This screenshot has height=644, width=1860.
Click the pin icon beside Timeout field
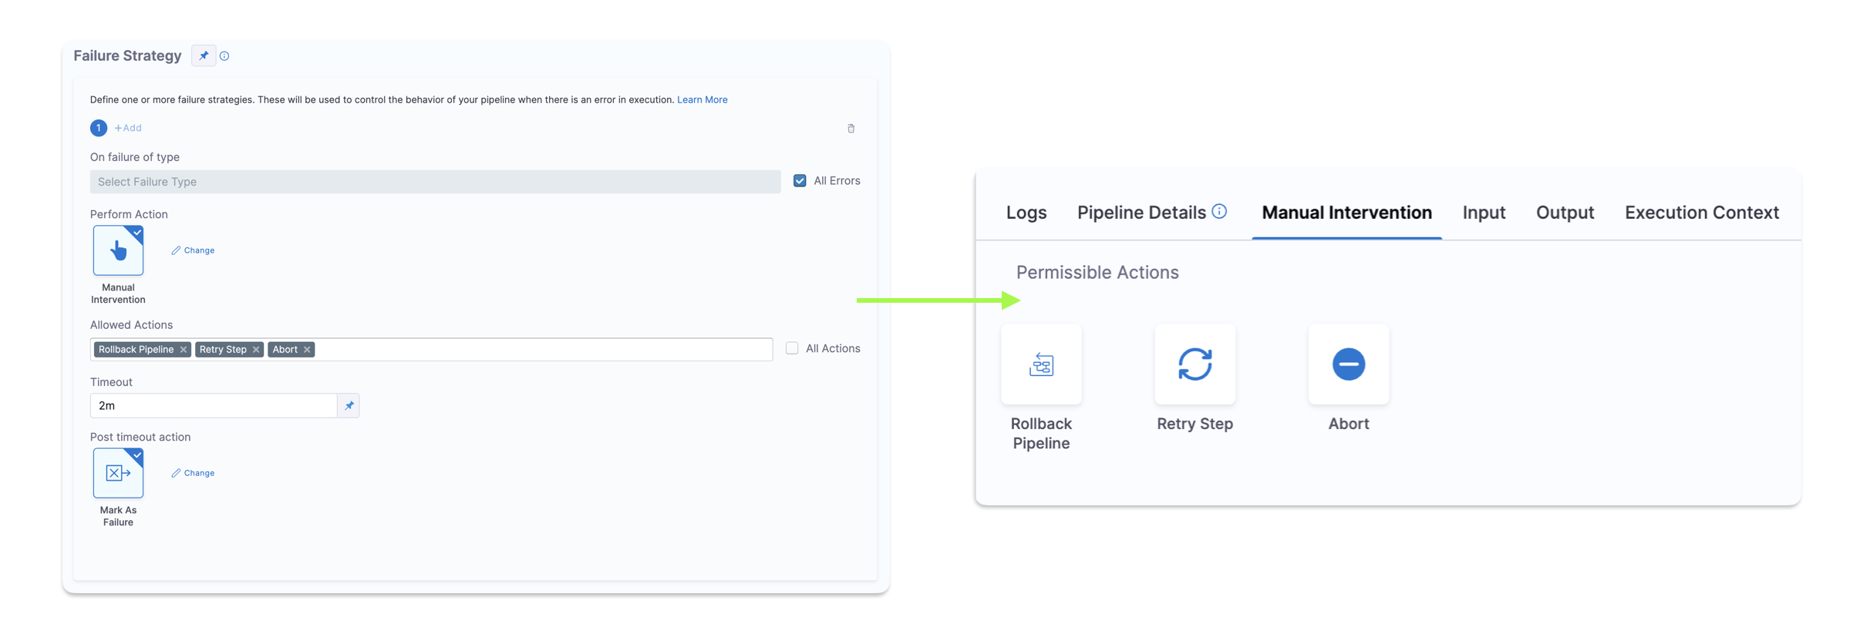tap(349, 406)
